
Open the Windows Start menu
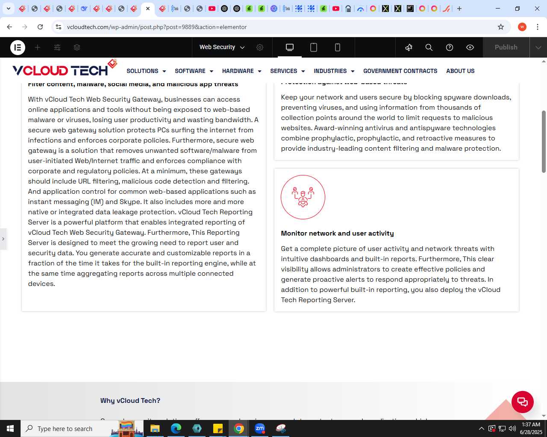coord(10,428)
